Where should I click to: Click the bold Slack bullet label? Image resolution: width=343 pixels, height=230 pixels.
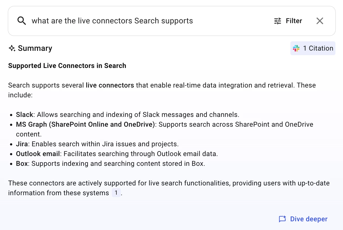(x=24, y=114)
